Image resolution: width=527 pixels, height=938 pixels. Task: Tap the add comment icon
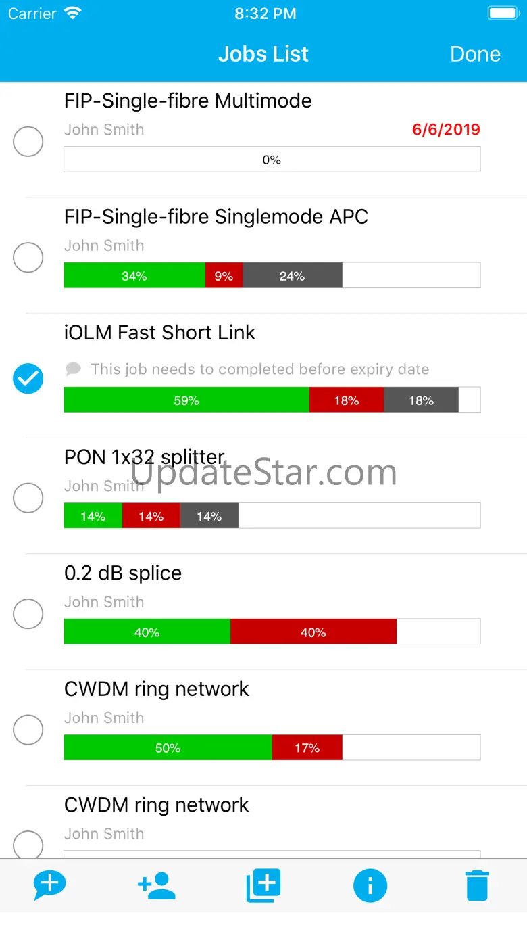[x=50, y=885]
